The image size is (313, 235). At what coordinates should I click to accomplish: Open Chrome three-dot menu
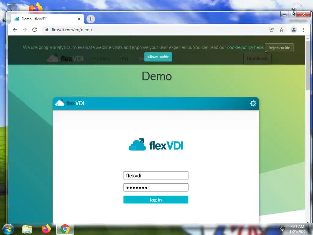click(304, 30)
